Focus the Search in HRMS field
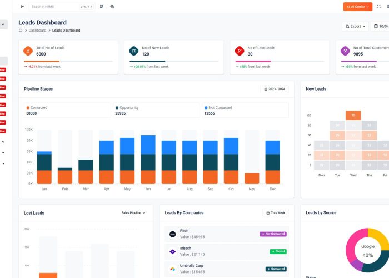Viewport: 389px width, 278px height. pyautogui.click(x=62, y=7)
